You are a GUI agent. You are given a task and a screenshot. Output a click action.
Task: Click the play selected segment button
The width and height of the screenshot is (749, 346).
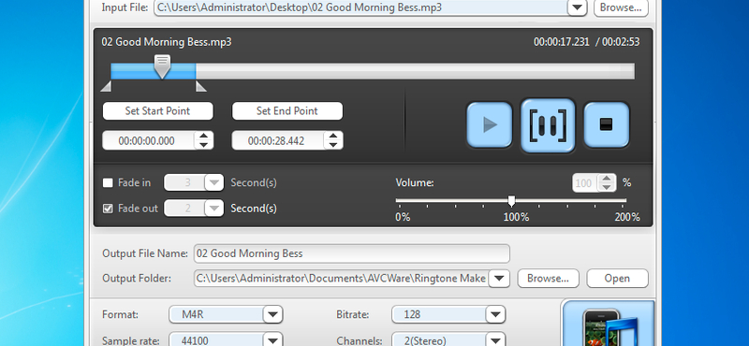pyautogui.click(x=548, y=125)
